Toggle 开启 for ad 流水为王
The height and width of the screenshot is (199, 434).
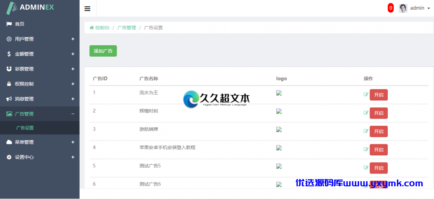pyautogui.click(x=378, y=95)
